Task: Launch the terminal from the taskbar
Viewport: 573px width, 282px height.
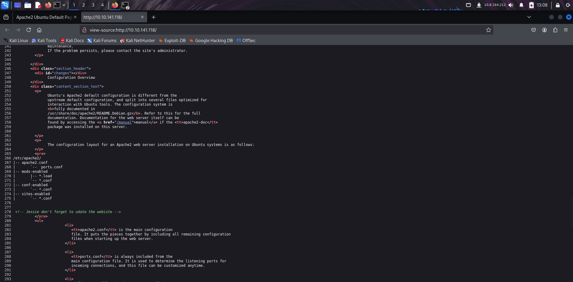Action: 57,5
